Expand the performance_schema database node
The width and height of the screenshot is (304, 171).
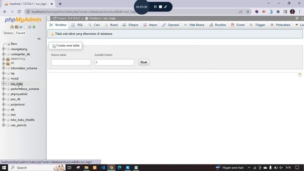pos(3,89)
